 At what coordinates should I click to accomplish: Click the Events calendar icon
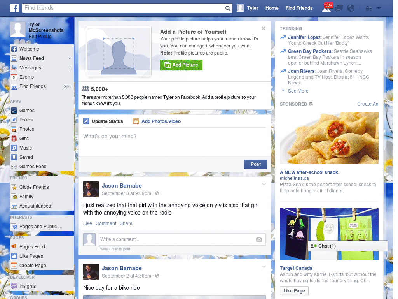14,77
